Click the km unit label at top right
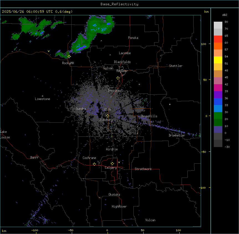This screenshot has height=234, width=239. coord(206,12)
